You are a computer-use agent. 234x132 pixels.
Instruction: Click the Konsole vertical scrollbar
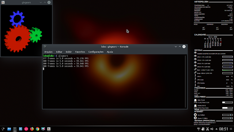click(x=185, y=81)
